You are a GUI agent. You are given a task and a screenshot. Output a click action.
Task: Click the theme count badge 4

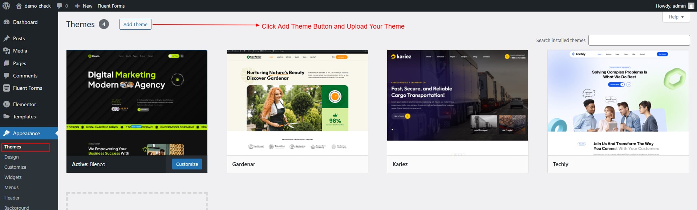tap(104, 24)
